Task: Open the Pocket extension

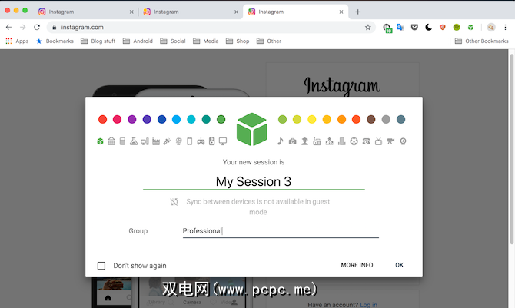Action: pos(414,27)
